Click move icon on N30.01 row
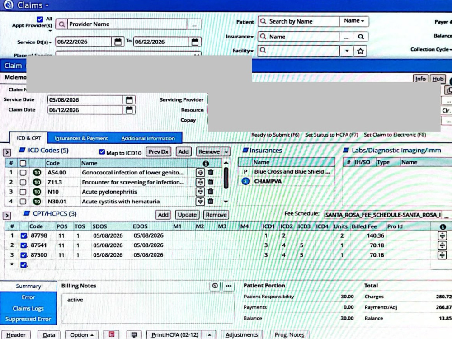 click(200, 201)
